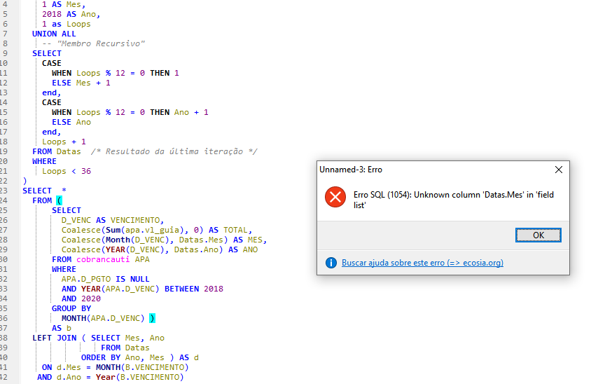Click 'ORDER BY Ano, Mes' on line 40

coord(123,358)
